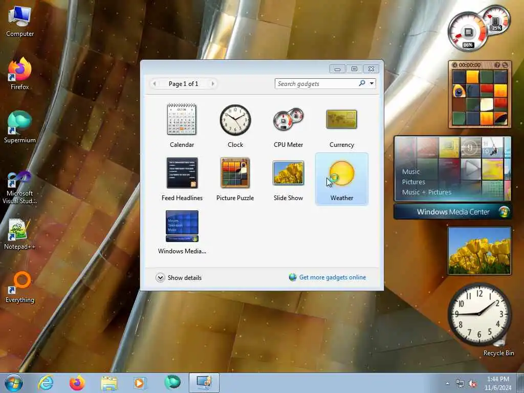Launch Supermium from the taskbar
The image size is (524, 393).
[x=172, y=383]
